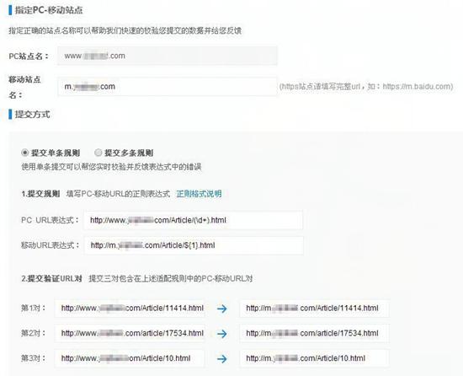Image resolution: width=463 pixels, height=376 pixels.
Task: Click the 第2对 PC URL field
Action: pyautogui.click(x=130, y=333)
